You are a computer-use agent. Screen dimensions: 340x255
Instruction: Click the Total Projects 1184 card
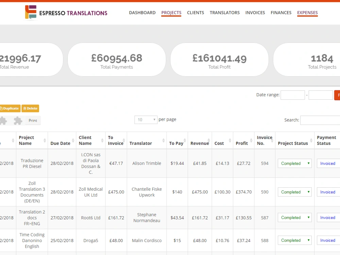click(307, 60)
